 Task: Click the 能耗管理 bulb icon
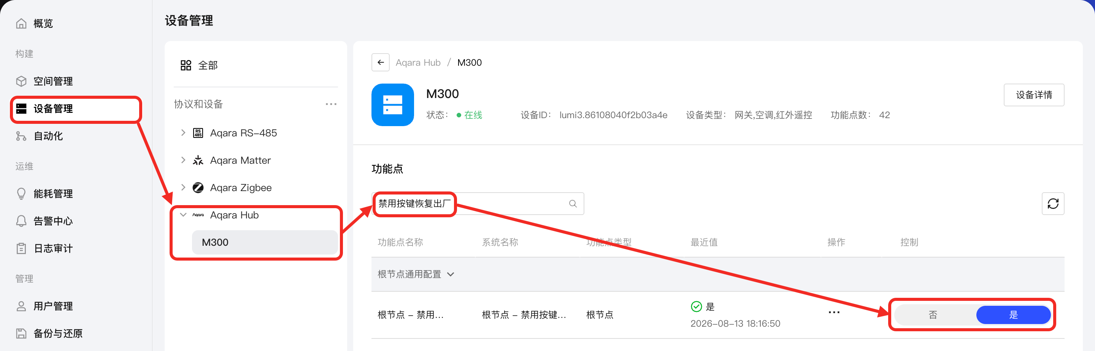[21, 194]
